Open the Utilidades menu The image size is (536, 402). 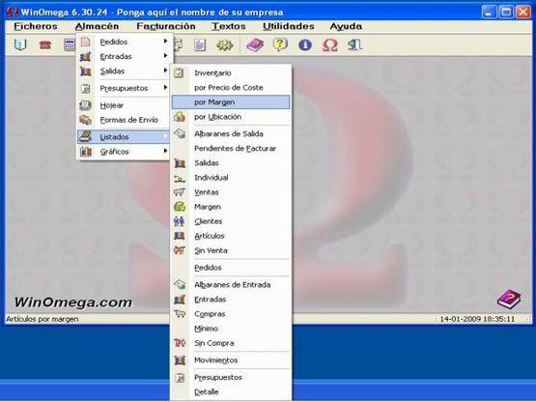pyautogui.click(x=289, y=26)
